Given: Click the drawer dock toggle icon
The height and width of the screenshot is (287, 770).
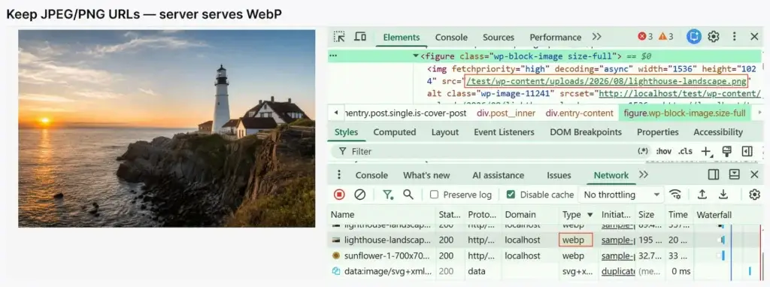Looking at the screenshot, I should [x=734, y=174].
